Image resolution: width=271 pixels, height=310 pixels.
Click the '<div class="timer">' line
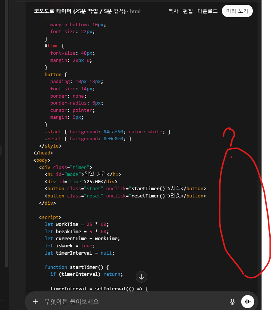click(65, 168)
